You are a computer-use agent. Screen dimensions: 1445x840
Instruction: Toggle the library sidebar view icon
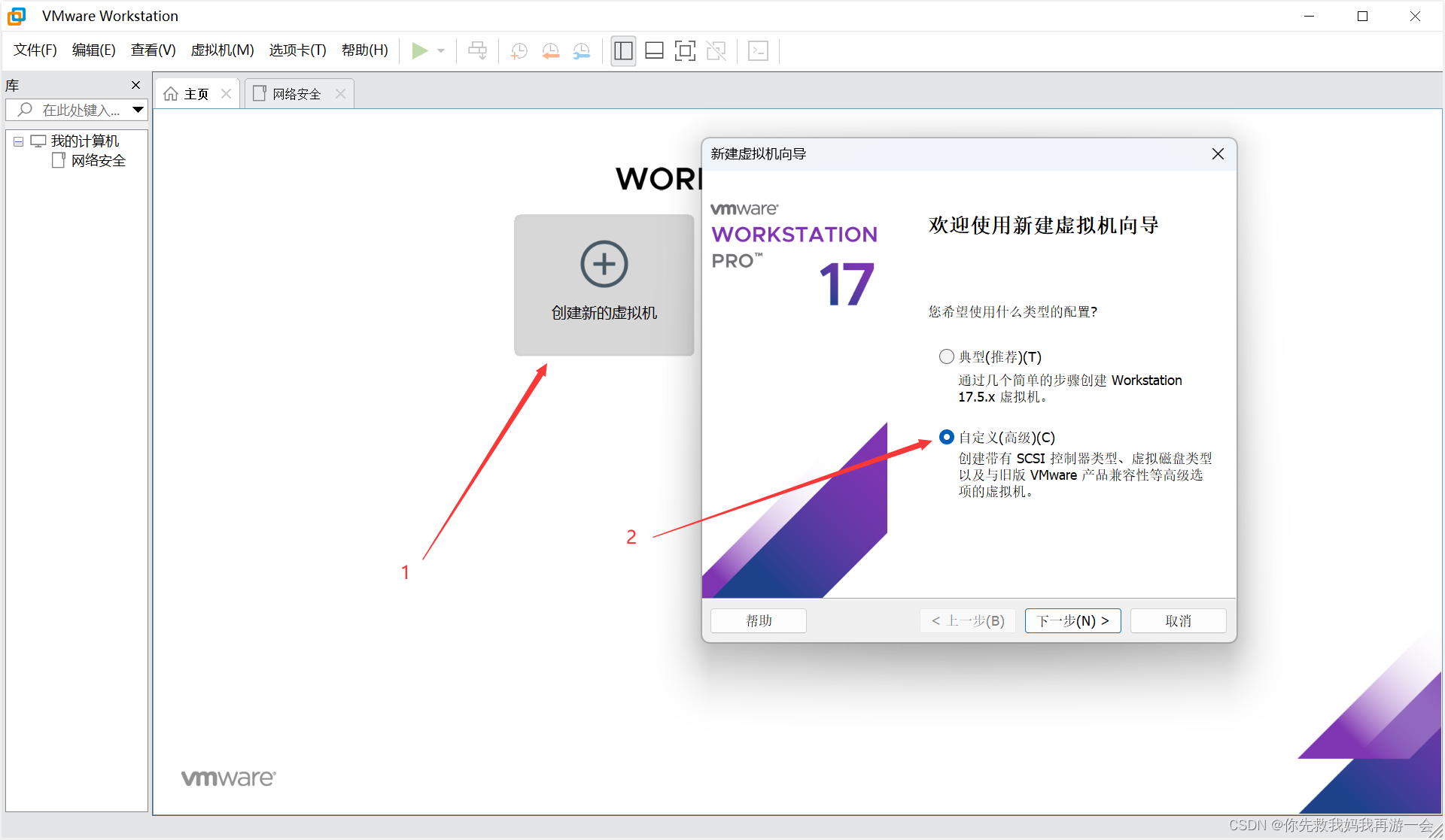click(x=623, y=50)
